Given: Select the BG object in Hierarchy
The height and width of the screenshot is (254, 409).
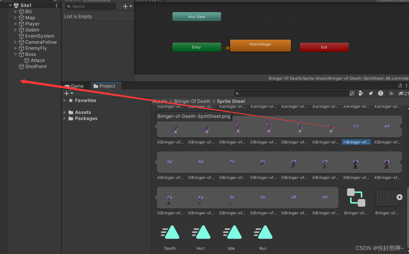Looking at the screenshot, I should coord(28,12).
